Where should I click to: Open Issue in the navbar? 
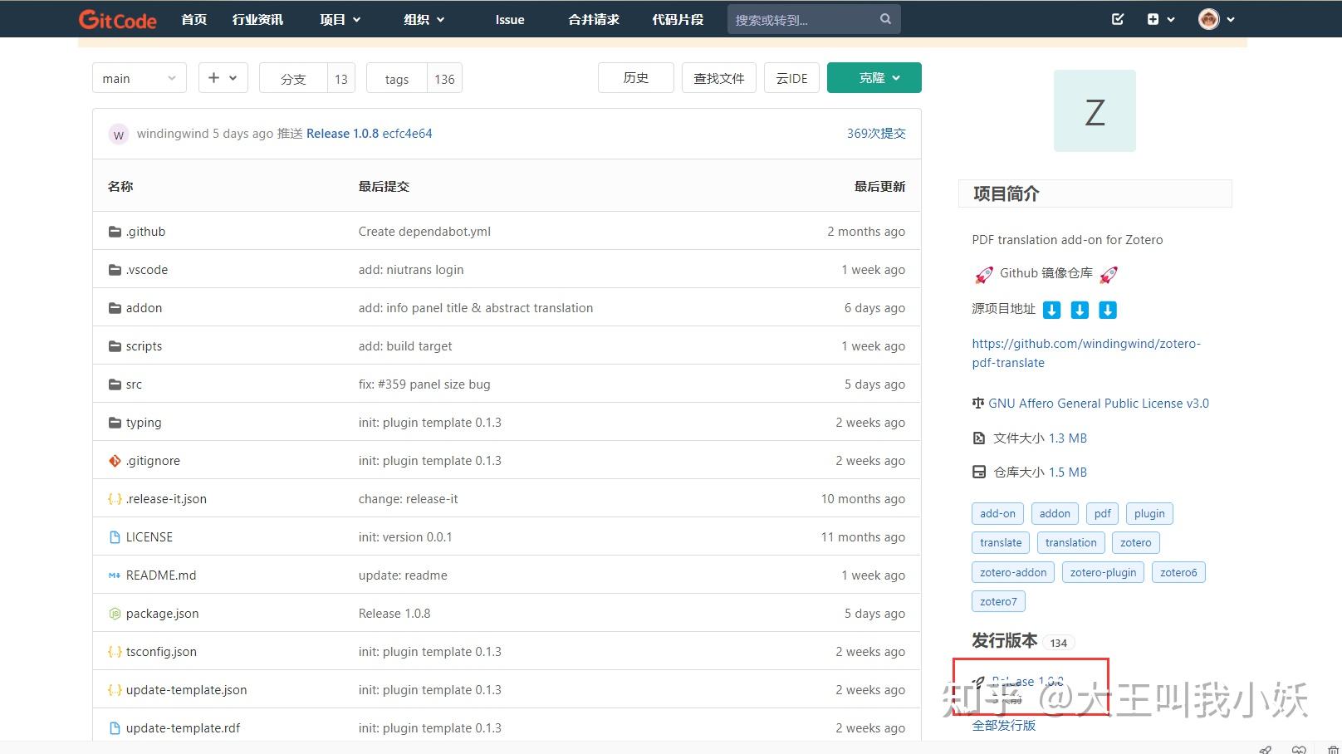pos(510,19)
